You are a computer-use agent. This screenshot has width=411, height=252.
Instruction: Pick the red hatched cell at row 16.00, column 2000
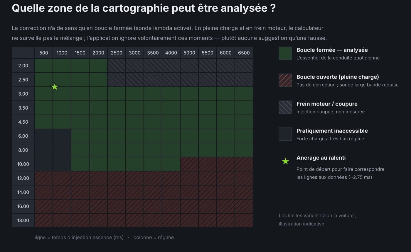coord(98,206)
